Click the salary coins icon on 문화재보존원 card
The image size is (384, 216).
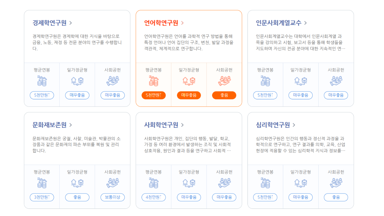tap(42, 182)
